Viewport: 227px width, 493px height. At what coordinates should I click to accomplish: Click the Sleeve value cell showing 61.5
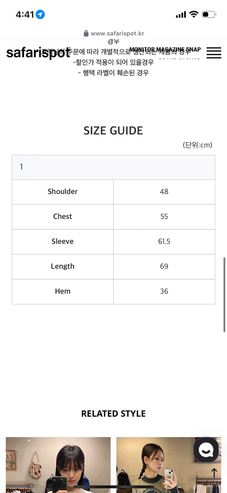164,242
